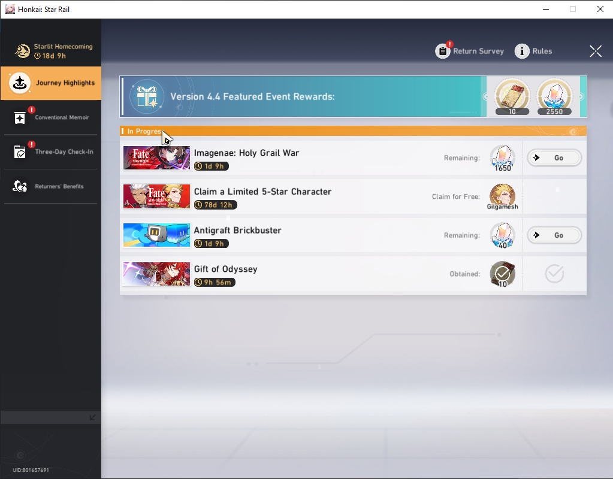Click the Gilgamesh character reward icon
Viewport: 613px width, 479px height.
tap(502, 196)
